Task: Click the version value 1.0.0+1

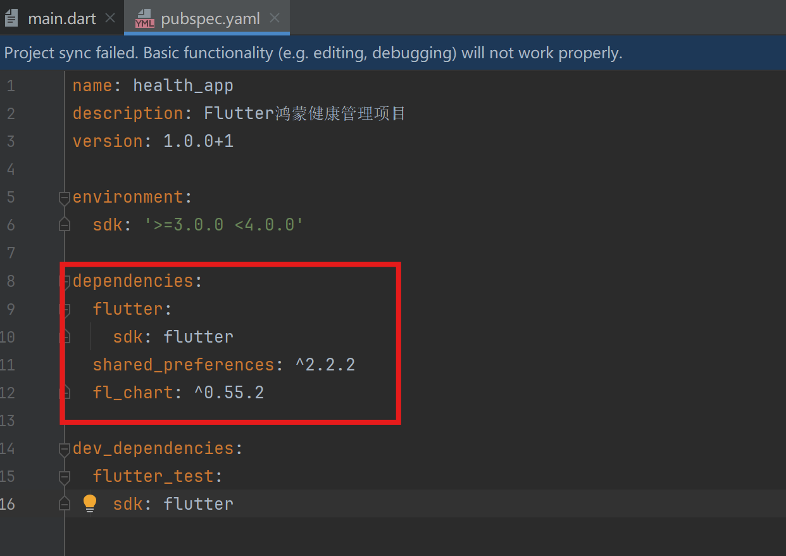Action: [x=199, y=141]
